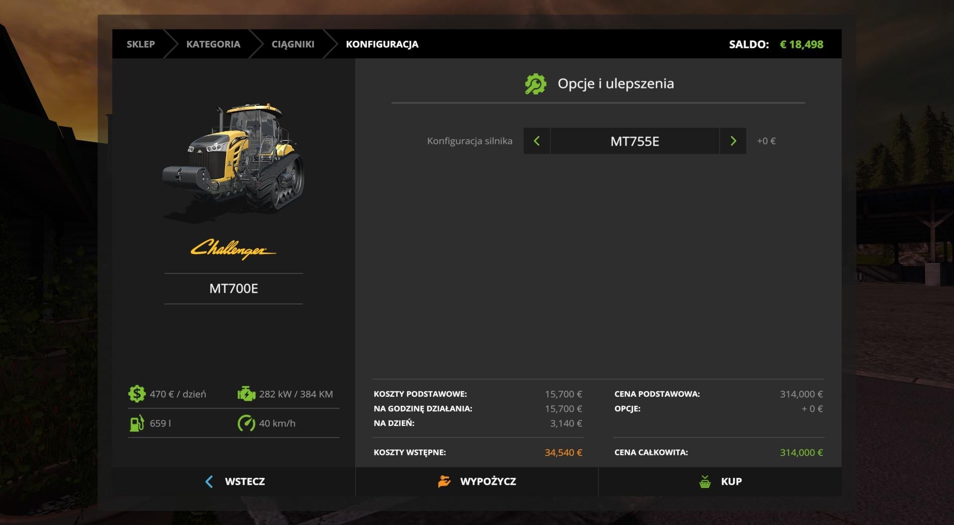Click the green shopping basket icon
Screen dimensions: 954x525
point(705,481)
